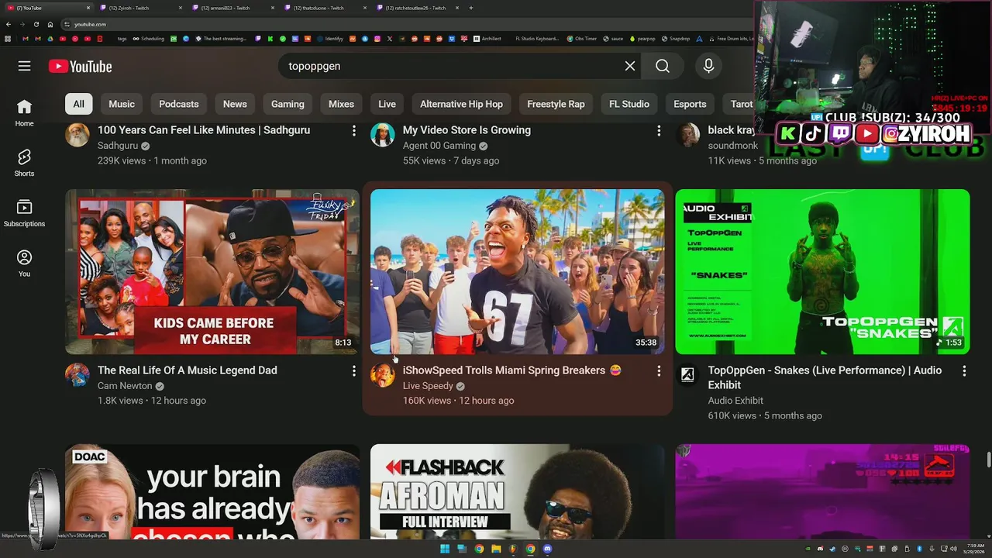This screenshot has width=992, height=558.
Task: Select the Music filter chip
Action: [122, 104]
